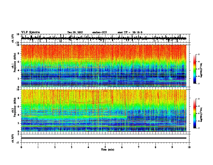
Task: Click inside the ch.1 spectrogram panel
Action: click(x=104, y=66)
